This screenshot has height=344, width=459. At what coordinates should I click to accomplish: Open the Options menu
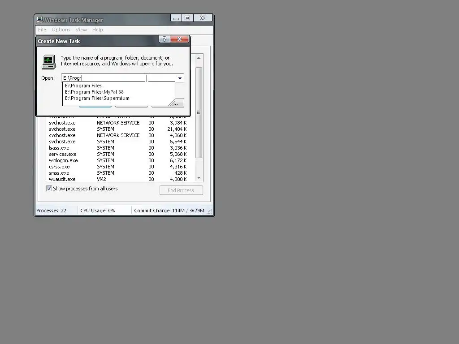61,30
